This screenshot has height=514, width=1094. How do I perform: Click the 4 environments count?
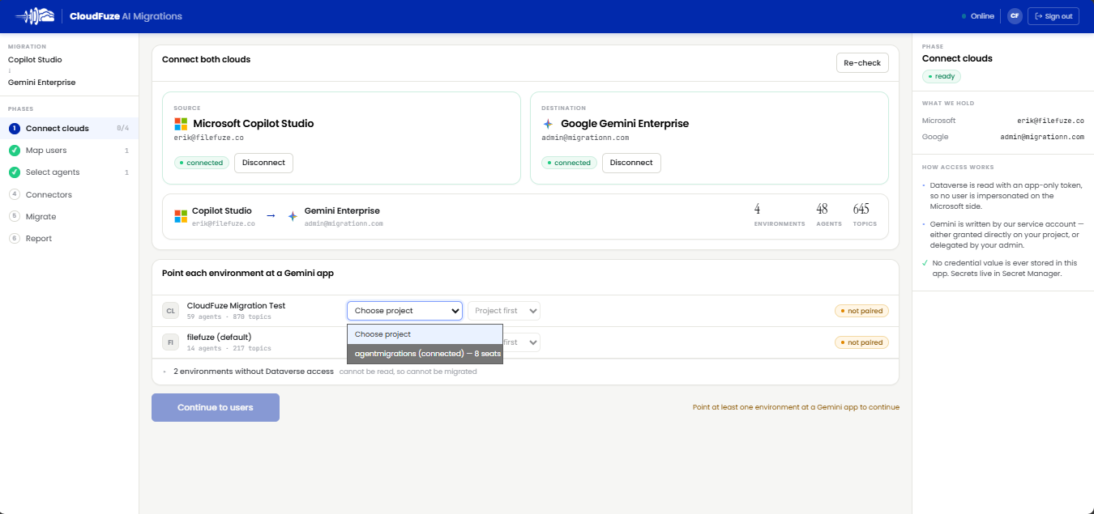point(757,209)
